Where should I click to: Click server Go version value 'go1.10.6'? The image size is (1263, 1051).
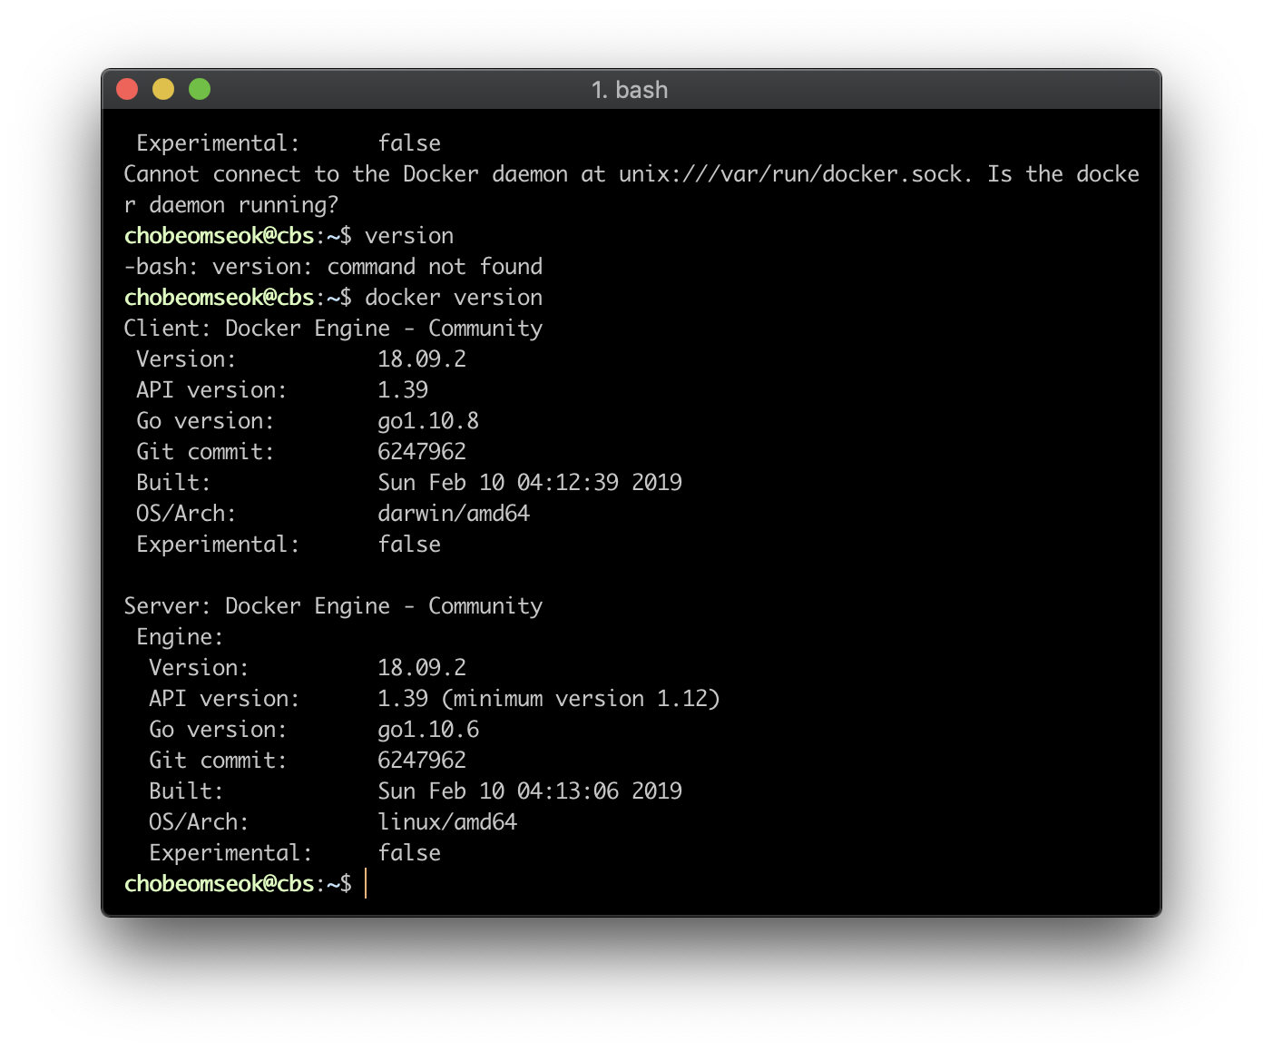(428, 730)
